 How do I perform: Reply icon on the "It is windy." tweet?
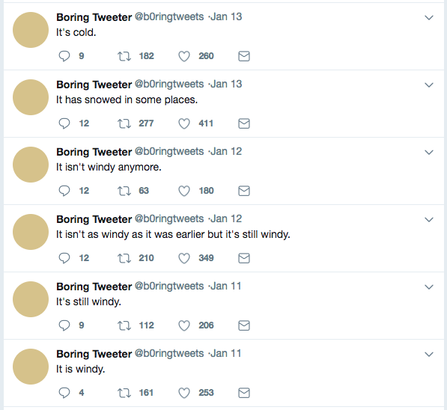pyautogui.click(x=64, y=393)
